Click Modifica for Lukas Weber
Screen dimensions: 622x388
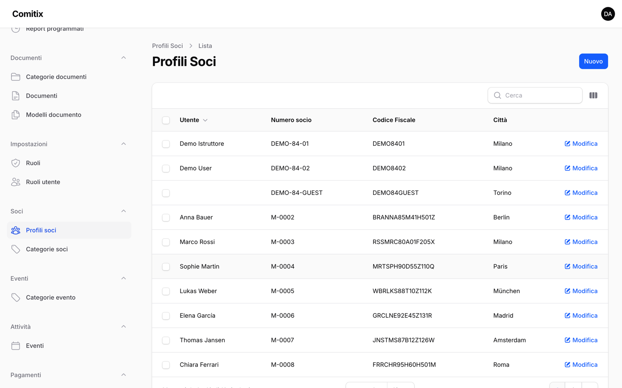581,291
